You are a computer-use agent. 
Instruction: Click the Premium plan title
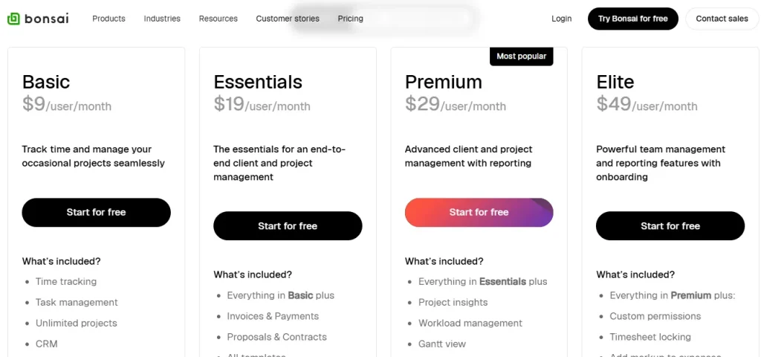[444, 82]
